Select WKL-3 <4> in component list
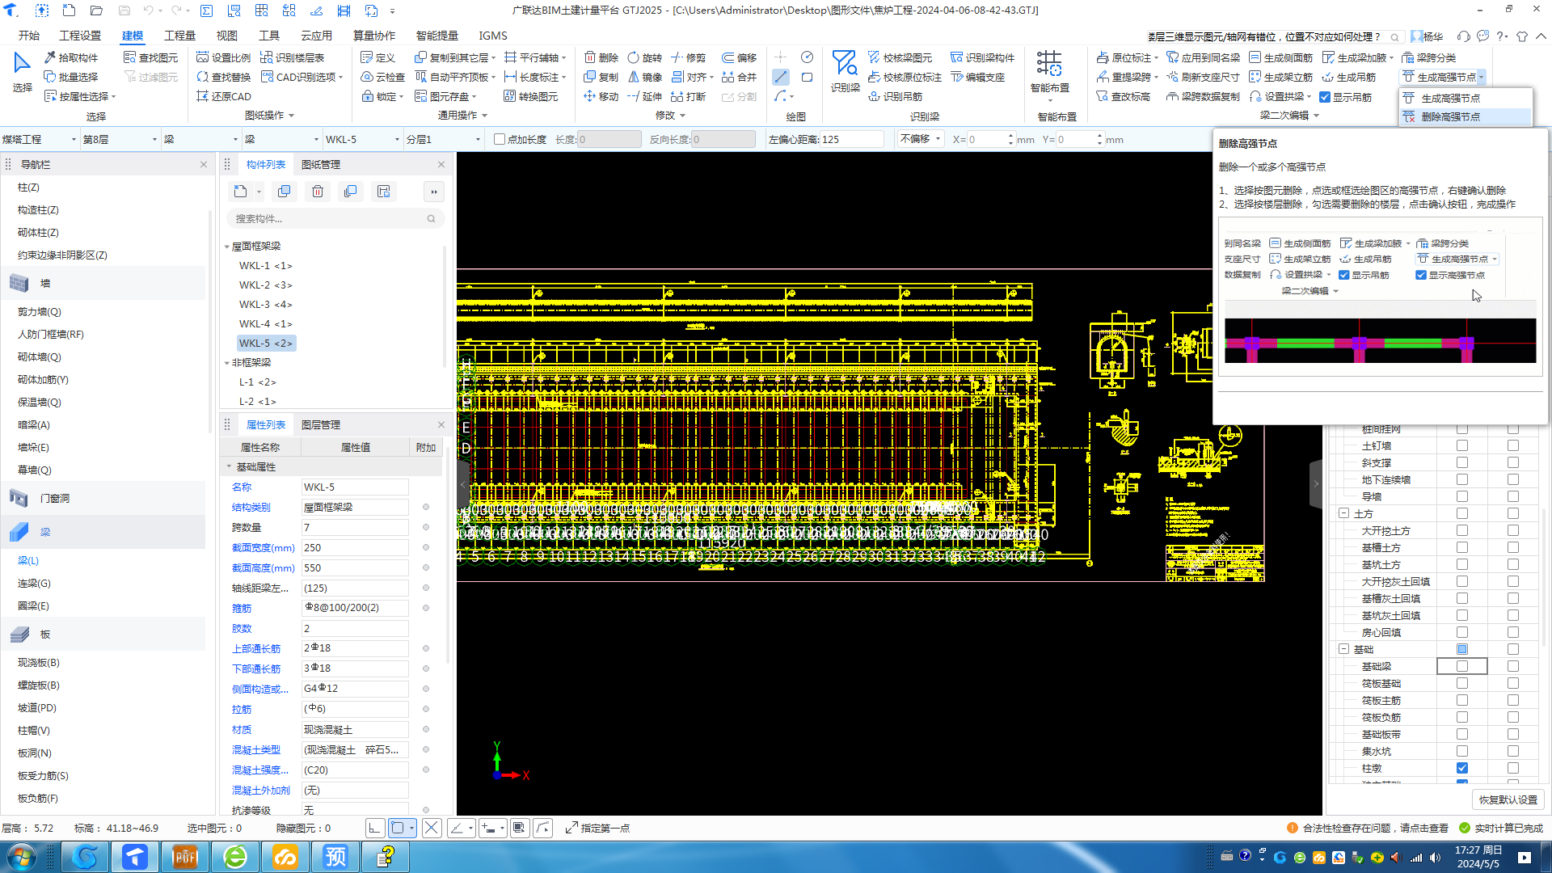Image resolution: width=1552 pixels, height=873 pixels. point(265,304)
